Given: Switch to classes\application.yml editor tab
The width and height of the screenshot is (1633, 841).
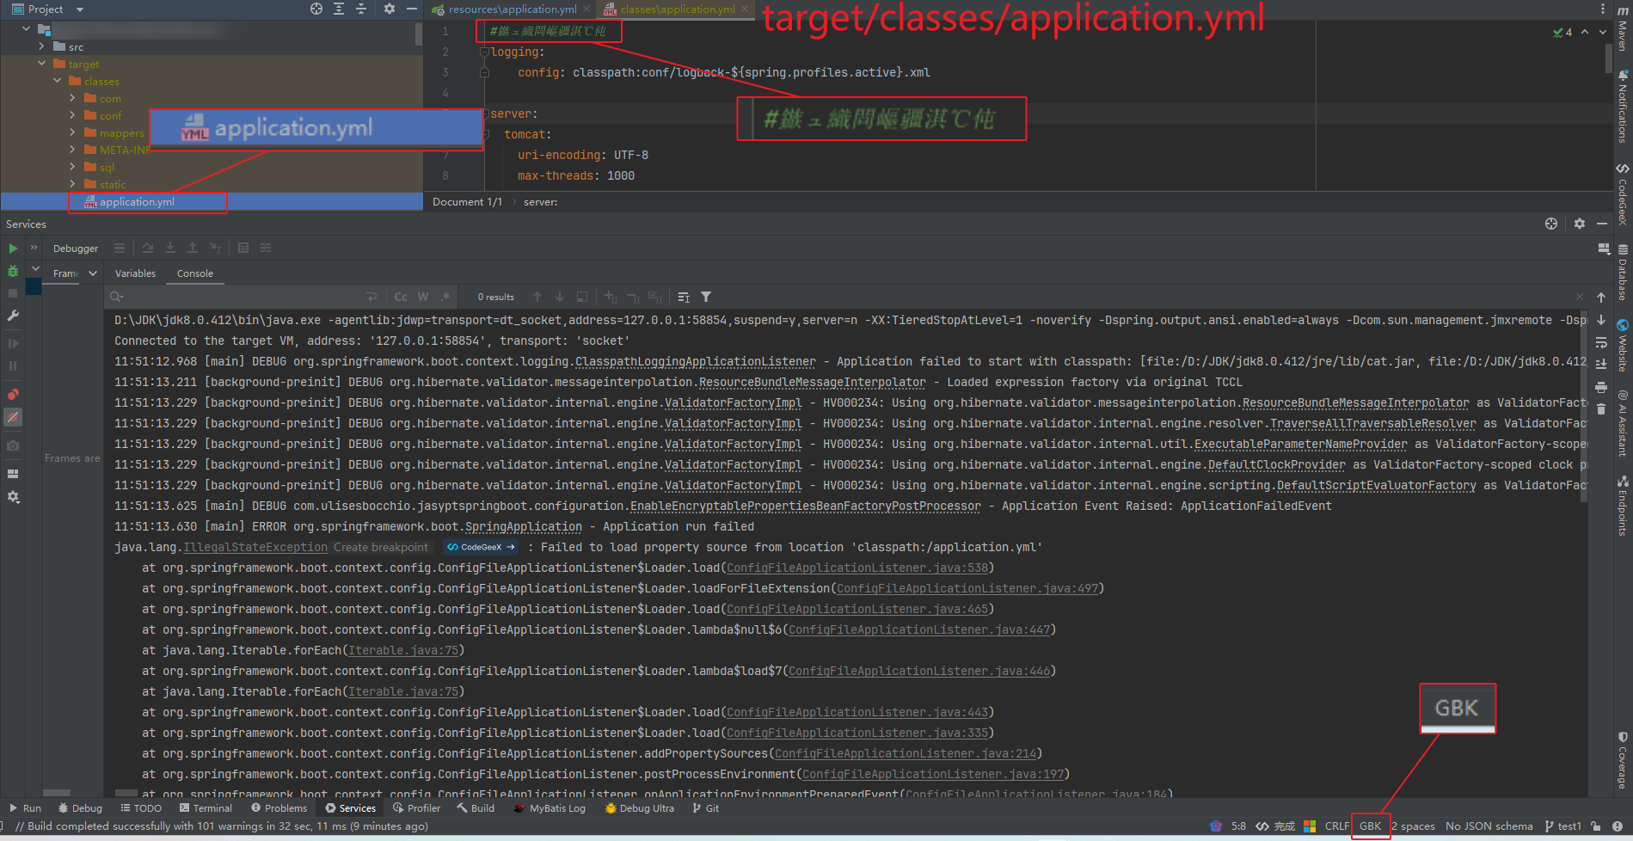Looking at the screenshot, I should pos(677,9).
